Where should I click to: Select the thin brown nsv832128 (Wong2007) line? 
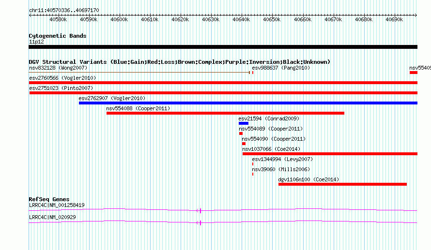click(x=139, y=73)
